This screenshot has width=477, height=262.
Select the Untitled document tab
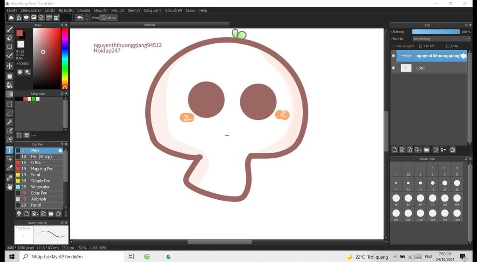(x=150, y=25)
